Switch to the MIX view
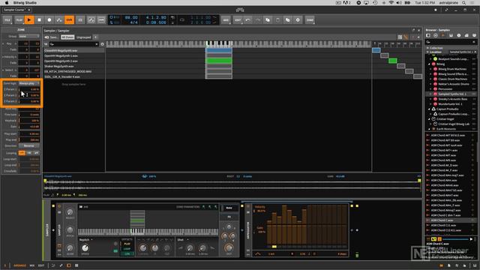 click(x=32, y=265)
